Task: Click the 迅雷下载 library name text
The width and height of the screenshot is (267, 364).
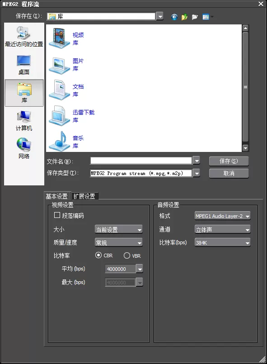Action: tap(84, 113)
